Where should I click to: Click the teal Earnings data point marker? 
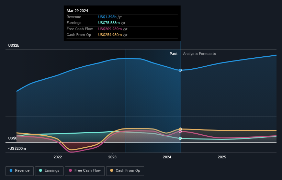[180, 138]
